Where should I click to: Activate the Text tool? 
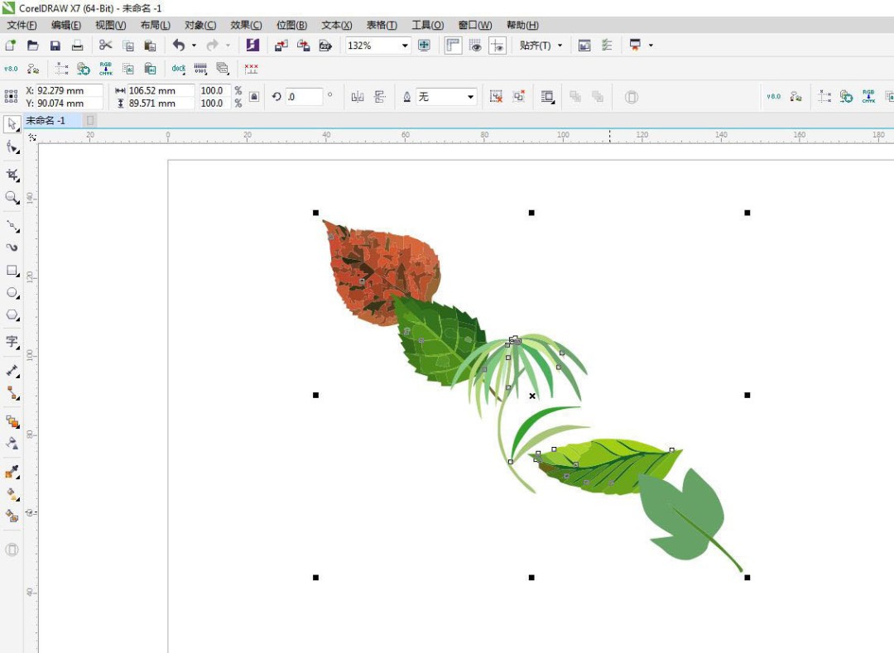12,341
